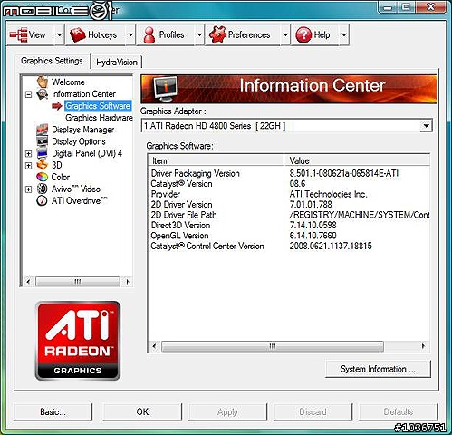
Task: Click the Driver Packaging Version row label
Action: [195, 173]
